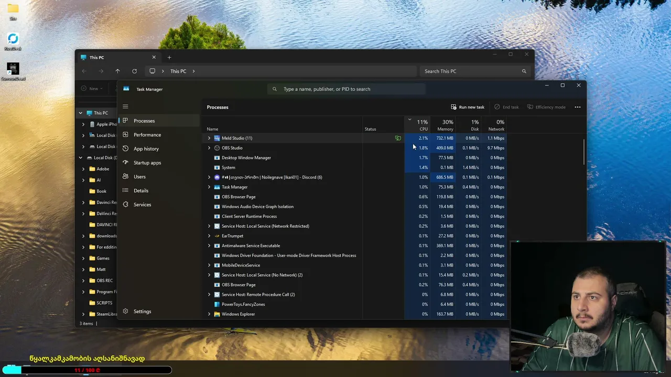The height and width of the screenshot is (377, 671).
Task: Click the green status leaf on Meld Studio row
Action: click(398, 138)
